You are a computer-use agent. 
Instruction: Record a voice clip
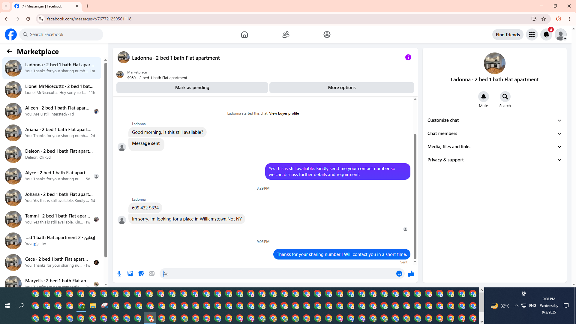[119, 274]
